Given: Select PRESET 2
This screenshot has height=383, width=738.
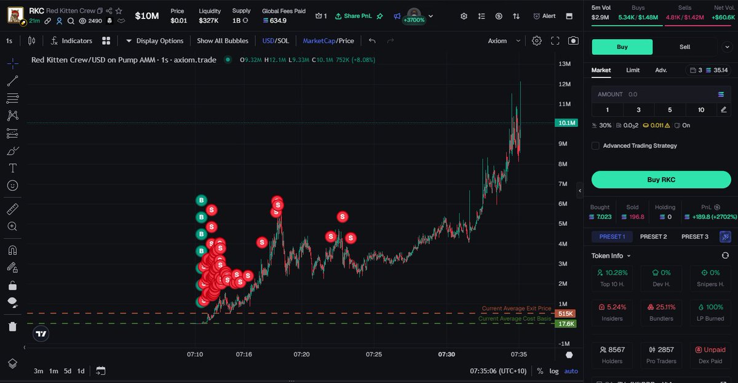Looking at the screenshot, I should (653, 236).
